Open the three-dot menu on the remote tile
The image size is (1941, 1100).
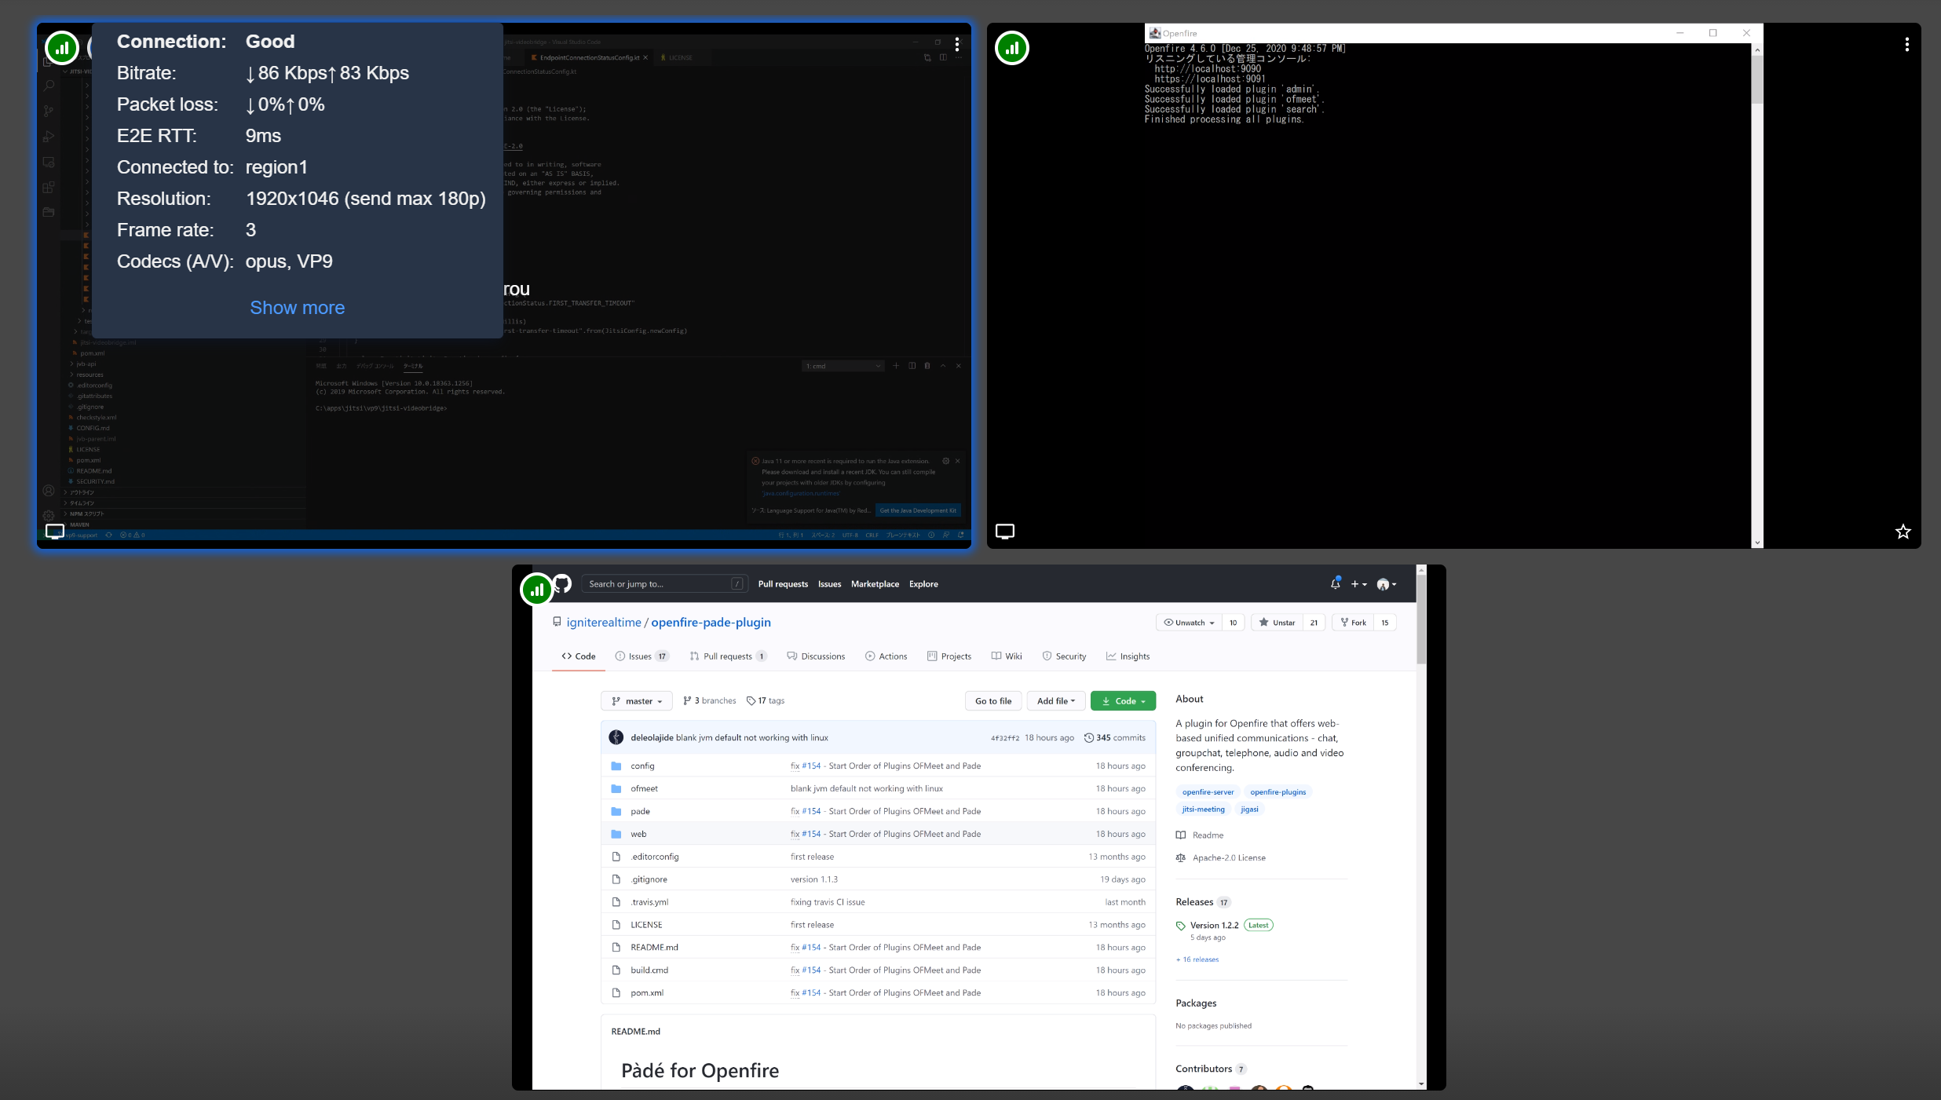(x=1906, y=44)
